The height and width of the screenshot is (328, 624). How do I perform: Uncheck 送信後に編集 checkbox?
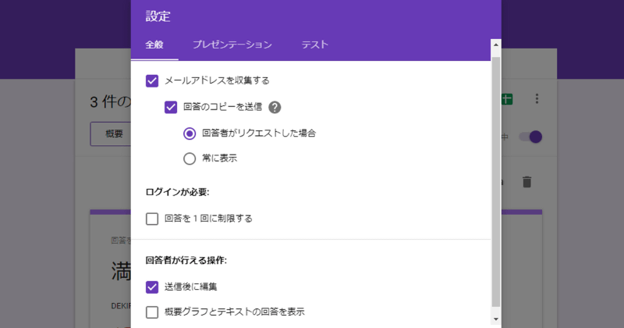click(x=152, y=287)
